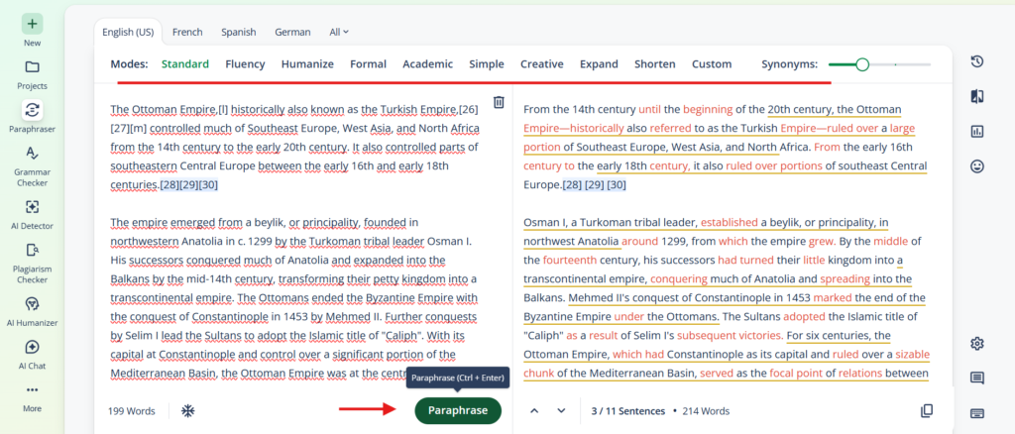The width and height of the screenshot is (1015, 434).
Task: Adjust the Synonyms slider
Action: [862, 64]
